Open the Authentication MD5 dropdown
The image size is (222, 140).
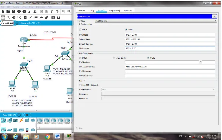coord(159,90)
